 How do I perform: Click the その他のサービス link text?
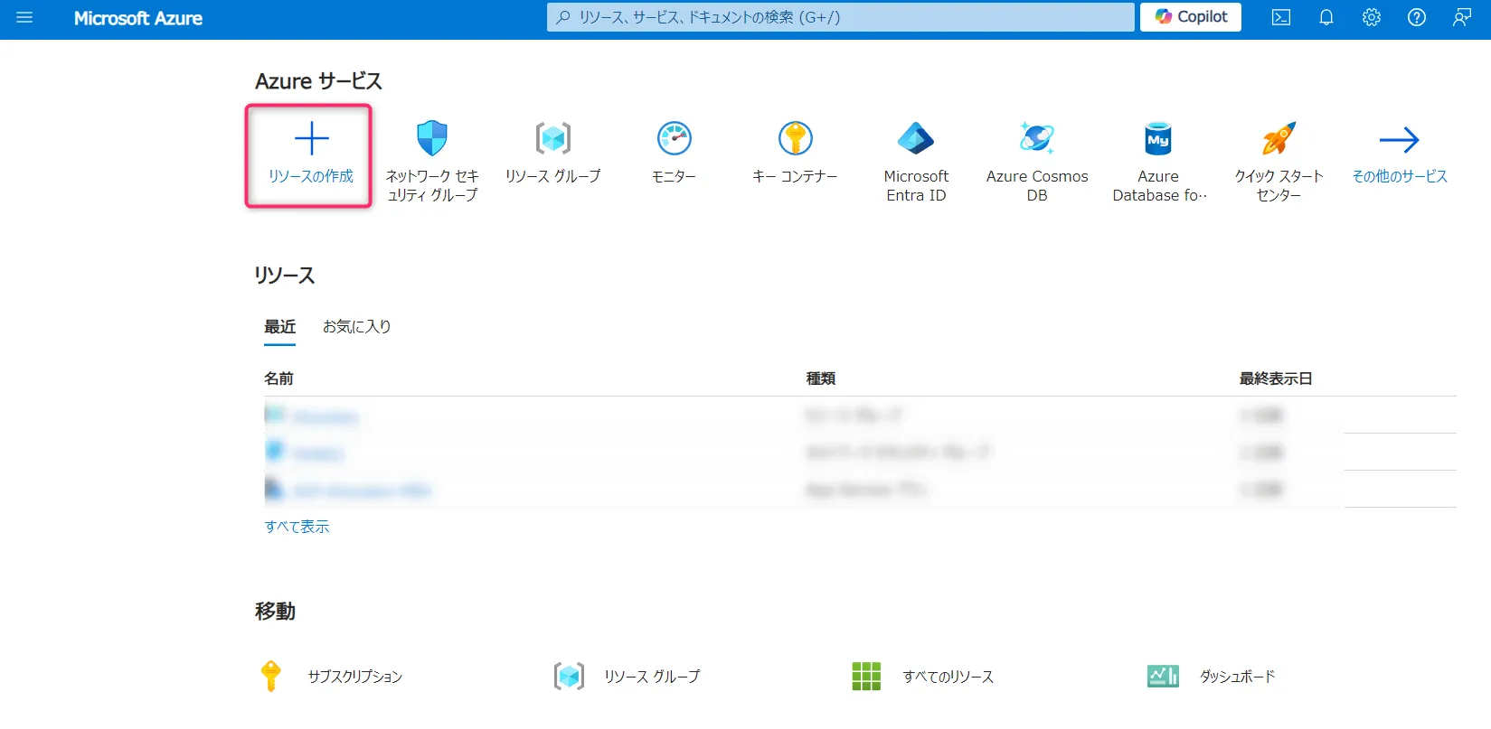tap(1400, 176)
